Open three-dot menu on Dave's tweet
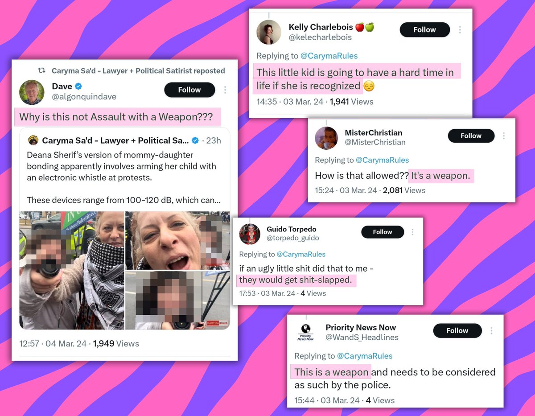 tap(225, 90)
